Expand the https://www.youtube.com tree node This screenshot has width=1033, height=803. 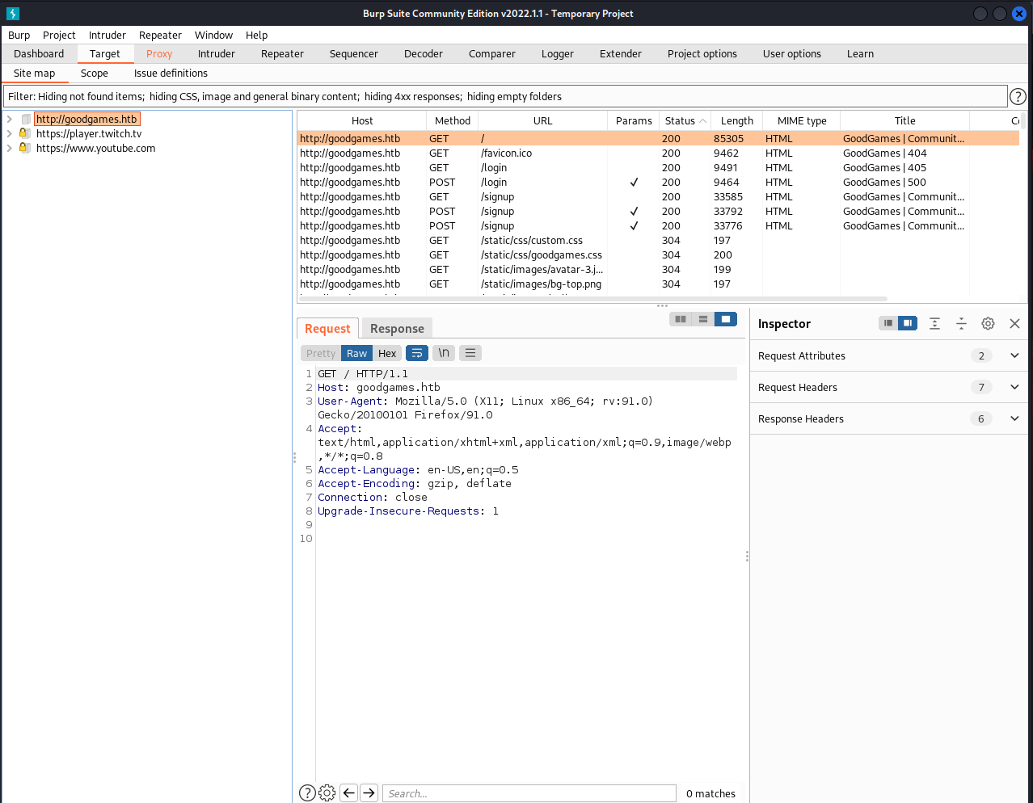10,148
